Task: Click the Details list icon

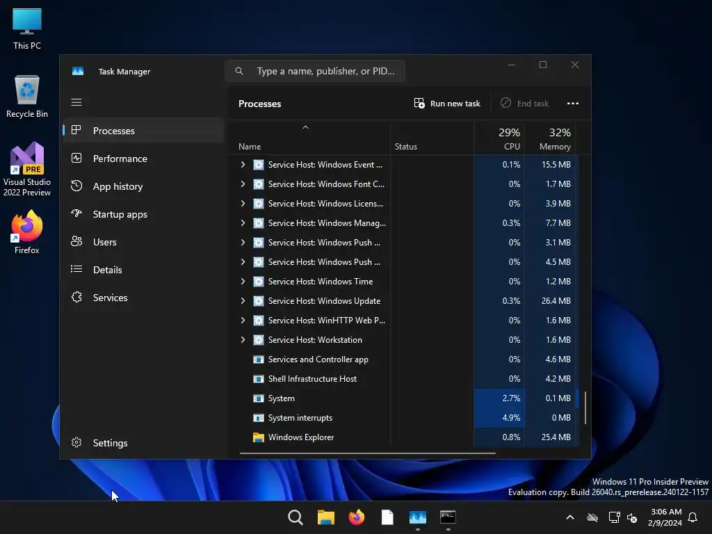Action: (x=76, y=269)
